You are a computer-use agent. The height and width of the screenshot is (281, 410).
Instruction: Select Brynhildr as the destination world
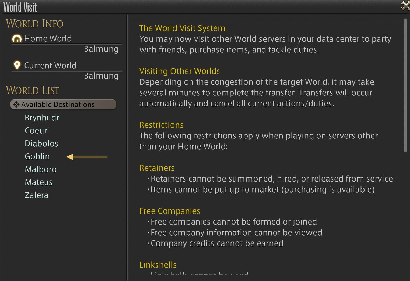(x=42, y=118)
